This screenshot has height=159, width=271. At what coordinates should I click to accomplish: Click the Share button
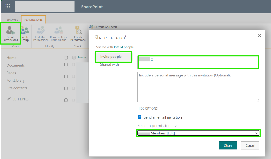point(228,145)
